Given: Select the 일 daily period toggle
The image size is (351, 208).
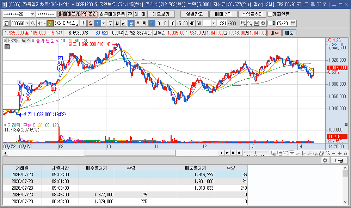Looking at the screenshot, I should (91, 23).
